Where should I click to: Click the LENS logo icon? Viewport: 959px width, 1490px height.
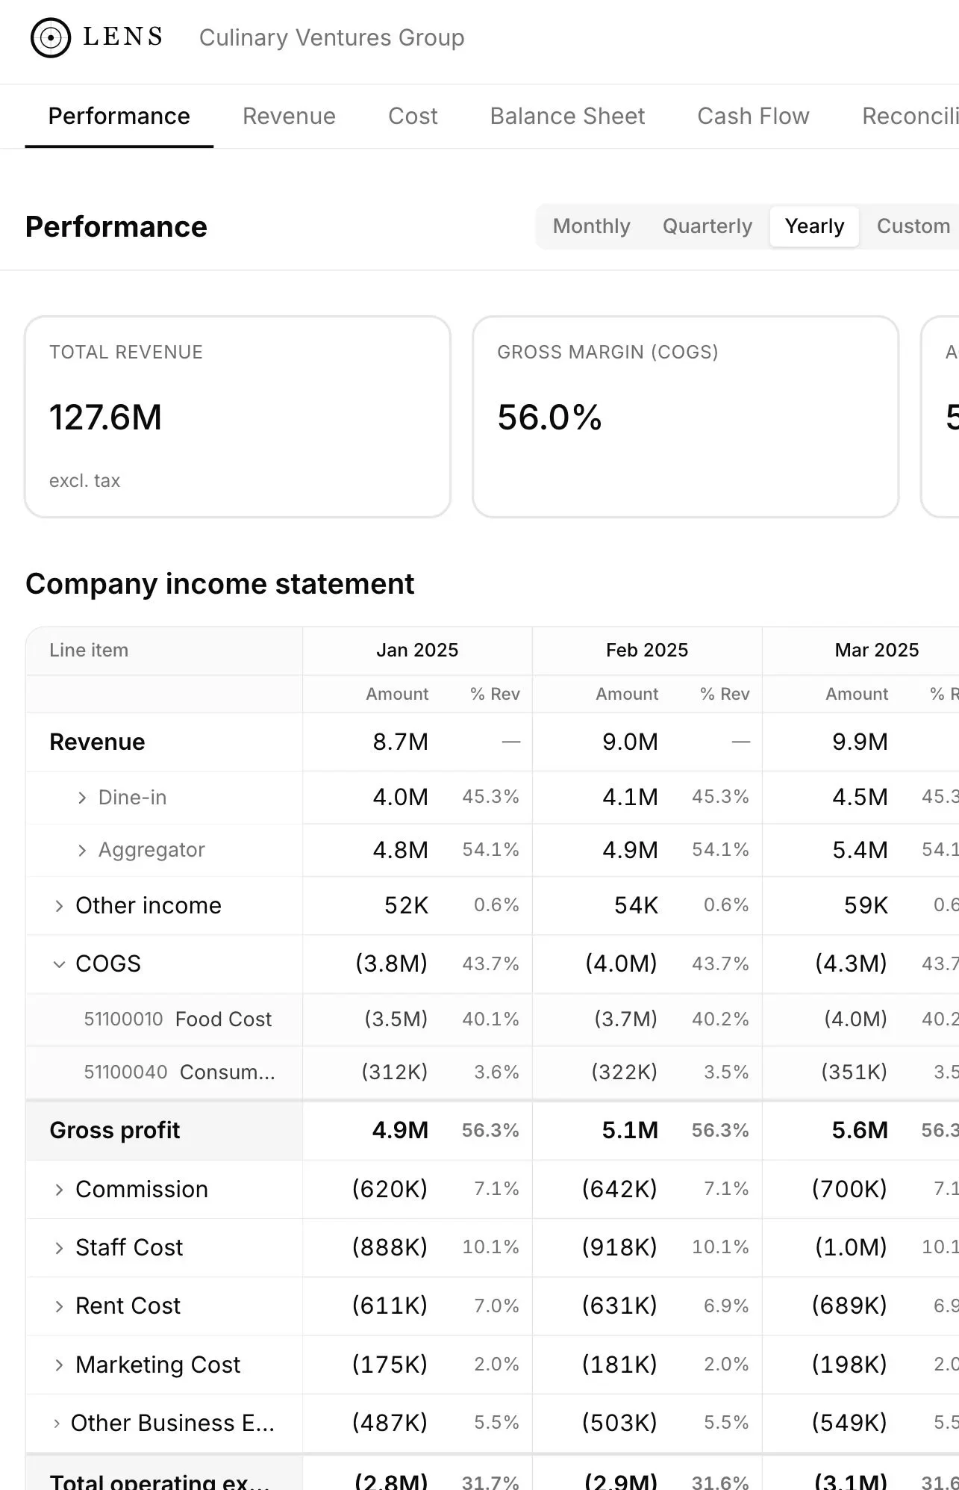point(50,37)
